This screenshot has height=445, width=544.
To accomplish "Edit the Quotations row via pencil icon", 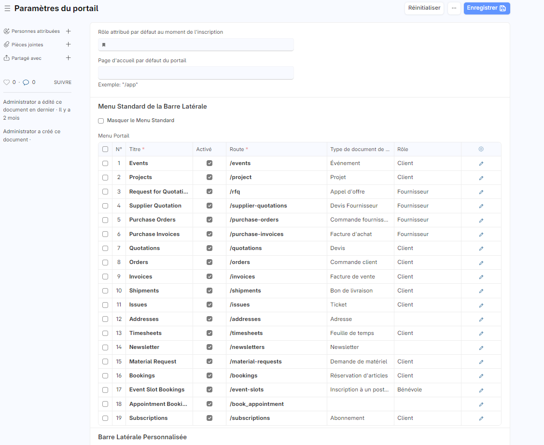I will click(x=481, y=249).
